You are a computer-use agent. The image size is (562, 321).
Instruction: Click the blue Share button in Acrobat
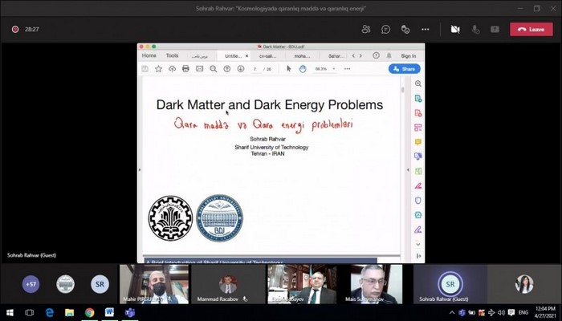point(405,69)
